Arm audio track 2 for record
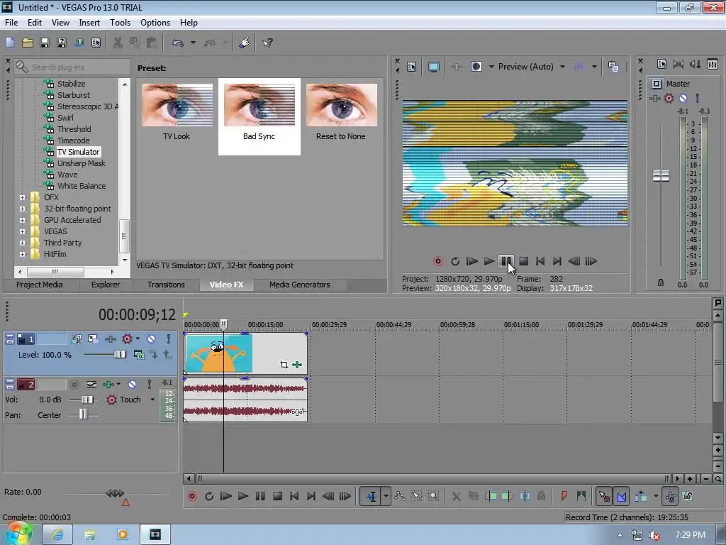This screenshot has width=726, height=545. pyautogui.click(x=74, y=384)
